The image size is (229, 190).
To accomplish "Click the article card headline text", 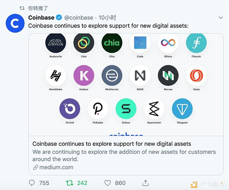I will [x=112, y=144].
